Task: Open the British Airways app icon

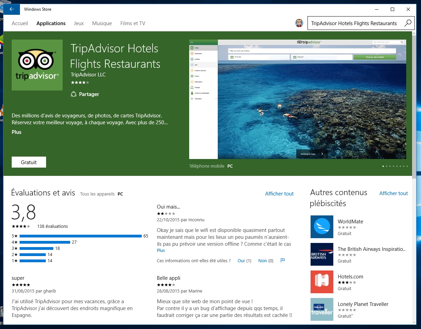Action: [322, 254]
